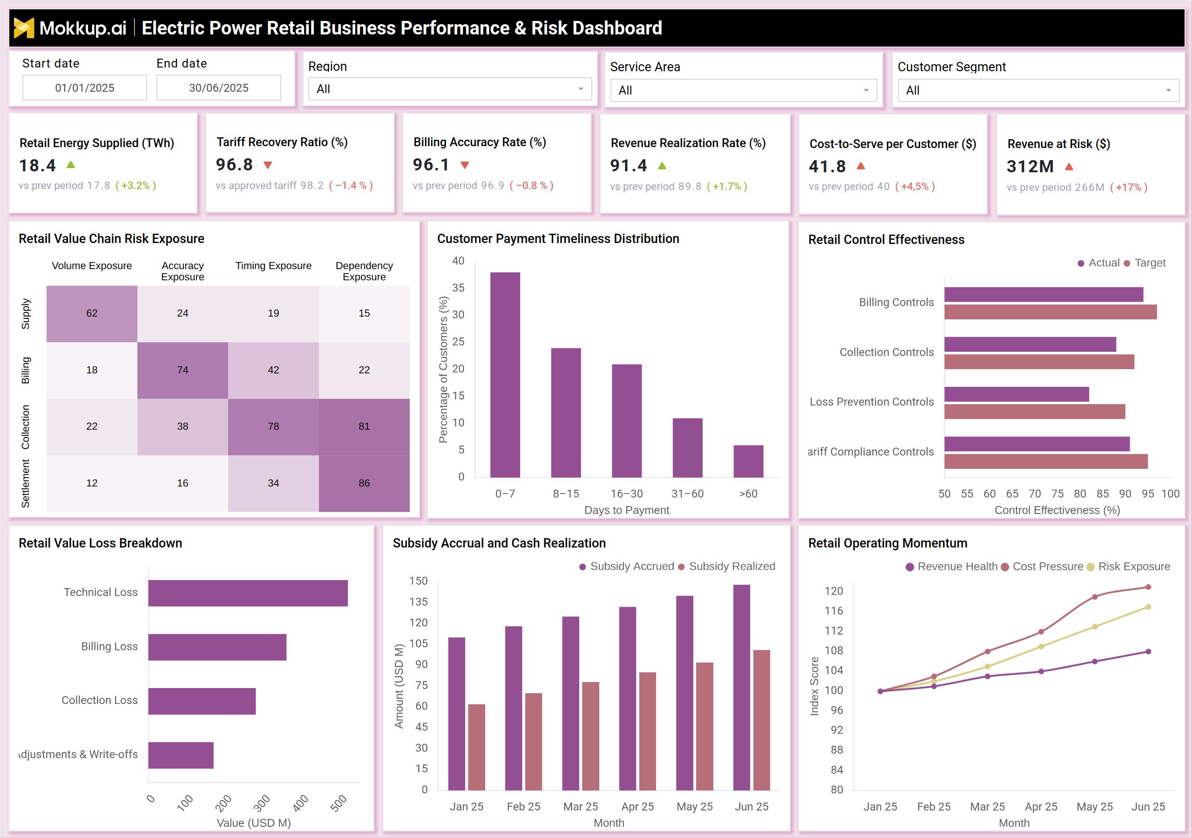Toggle the Cost Pressure legend marker

coord(1004,567)
